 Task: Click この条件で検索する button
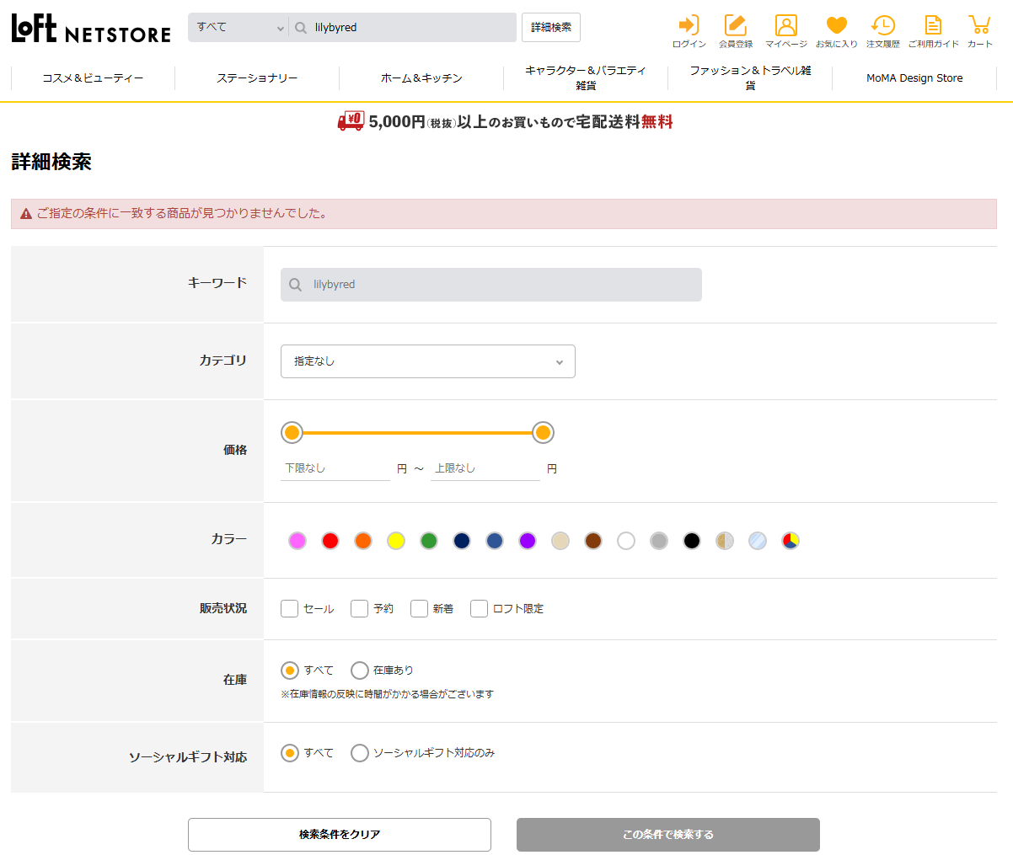[668, 835]
